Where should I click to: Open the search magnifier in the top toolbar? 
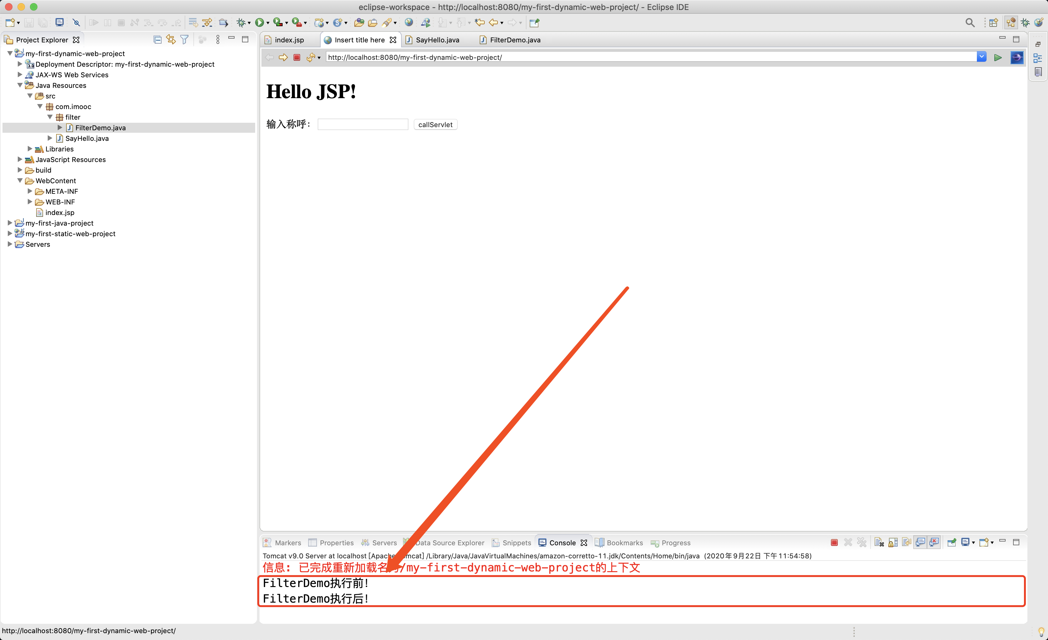click(970, 22)
